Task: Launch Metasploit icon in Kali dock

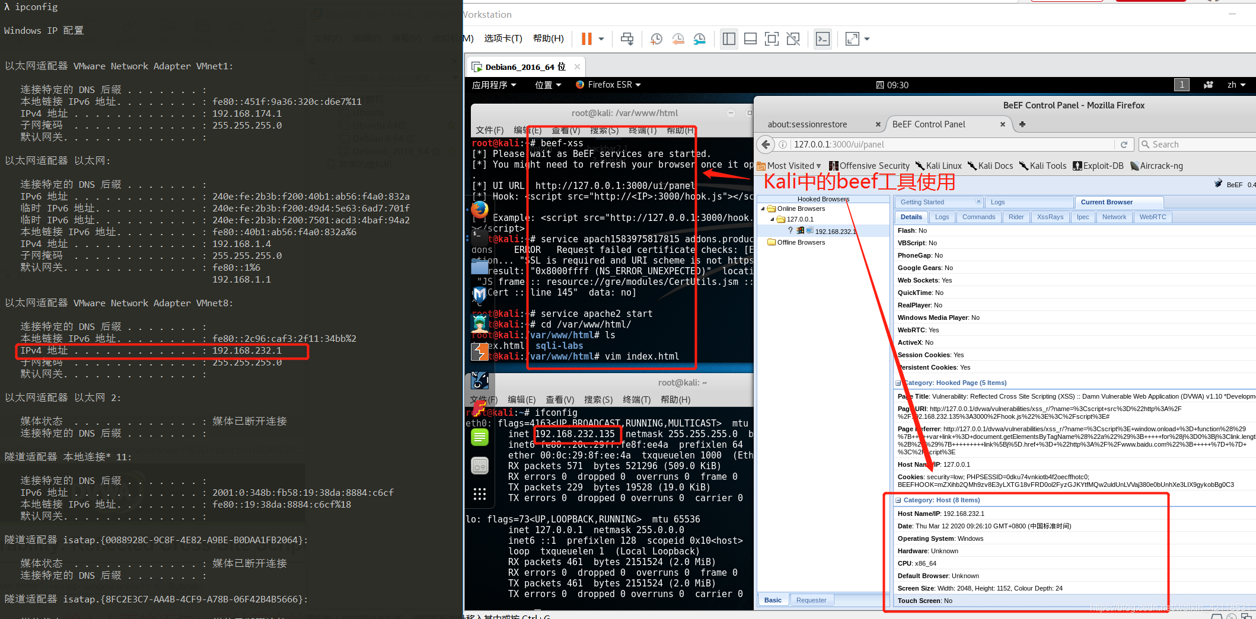Action: (479, 294)
